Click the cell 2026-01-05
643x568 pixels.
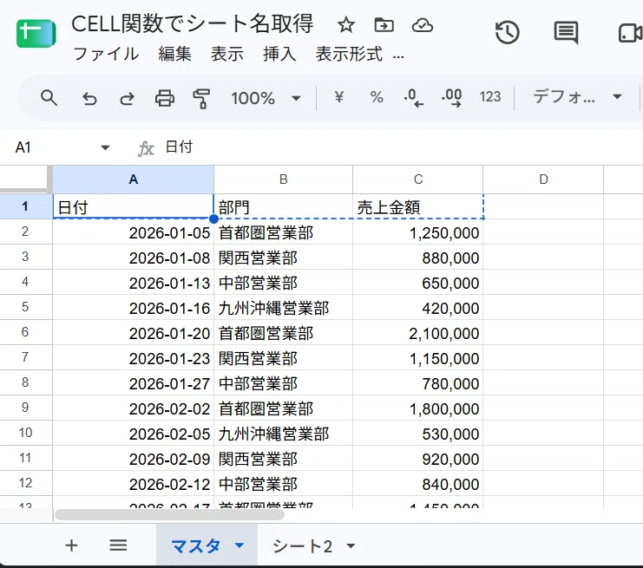click(134, 232)
